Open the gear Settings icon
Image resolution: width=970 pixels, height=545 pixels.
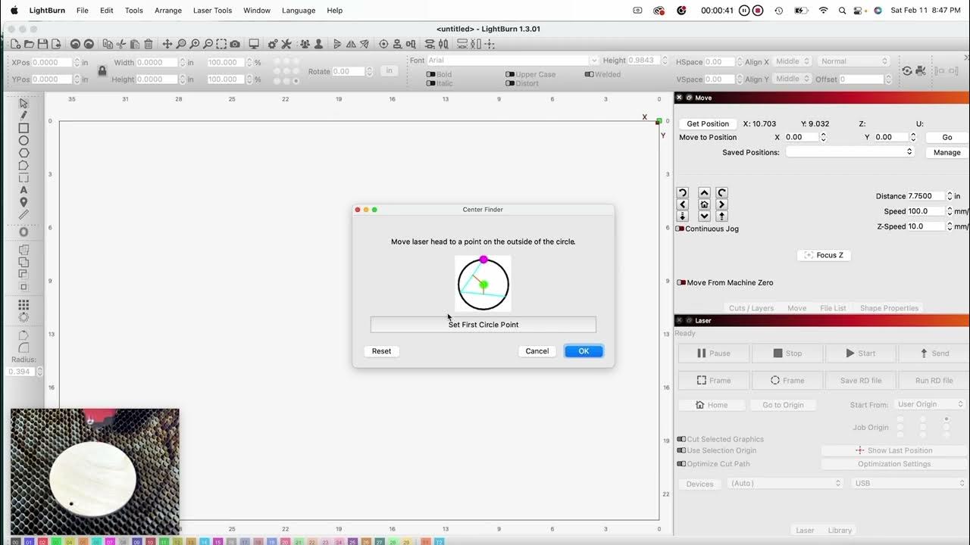[x=272, y=44]
